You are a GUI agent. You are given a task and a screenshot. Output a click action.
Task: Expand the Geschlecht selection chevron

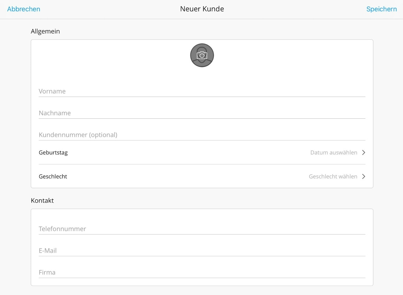click(363, 176)
